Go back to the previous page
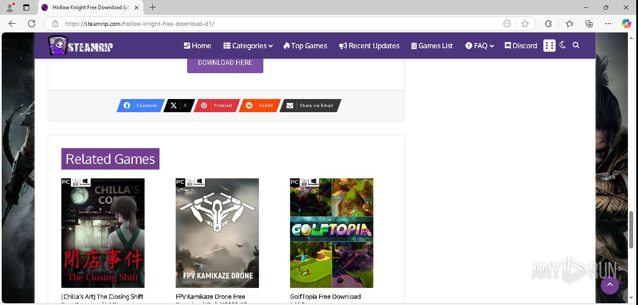The width and height of the screenshot is (638, 305). (12, 24)
